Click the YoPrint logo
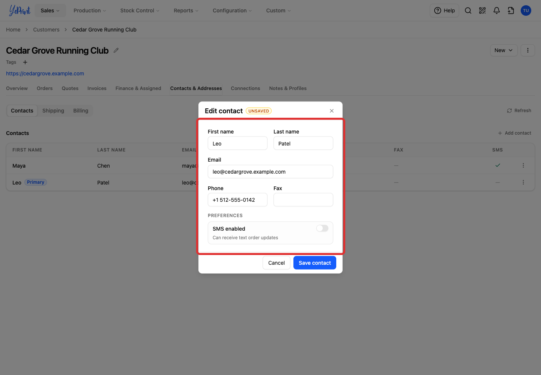Screen dimensions: 541x375 (x=20, y=10)
